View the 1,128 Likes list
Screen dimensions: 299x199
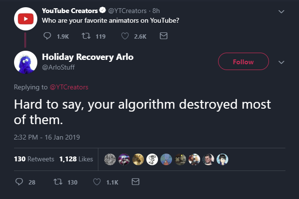76,159
